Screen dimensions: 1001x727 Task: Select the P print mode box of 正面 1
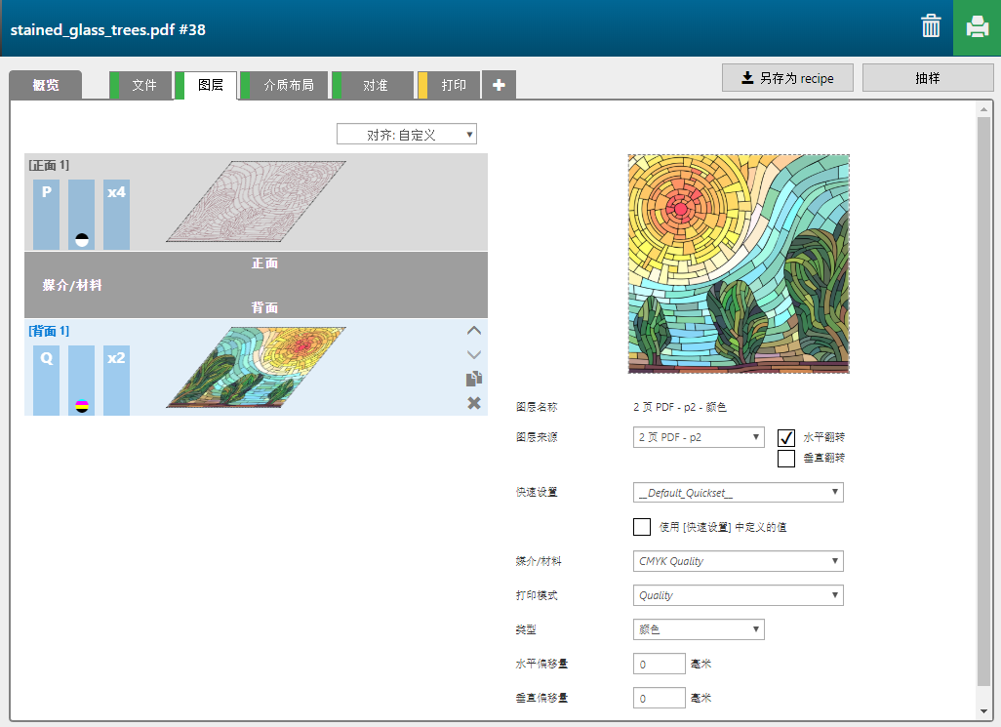pyautogui.click(x=47, y=215)
